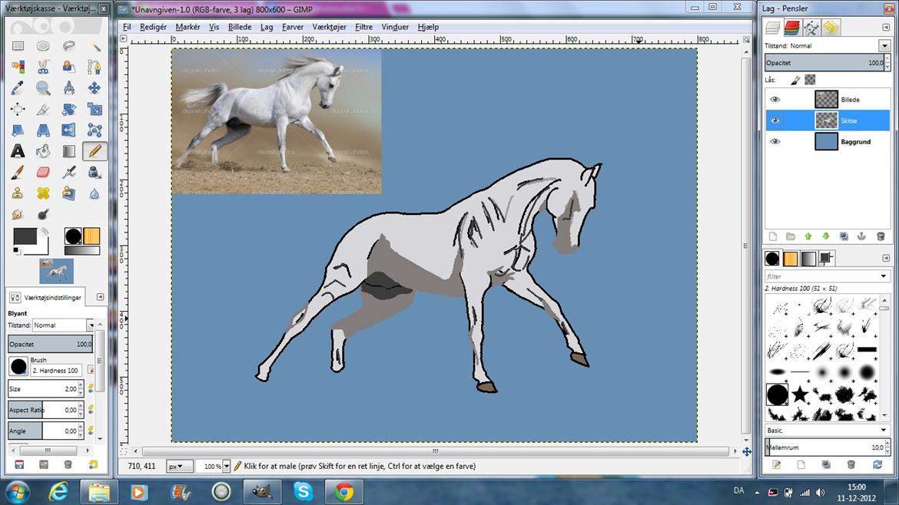Hide the Baggrund layer
The height and width of the screenshot is (505, 899).
(x=775, y=142)
